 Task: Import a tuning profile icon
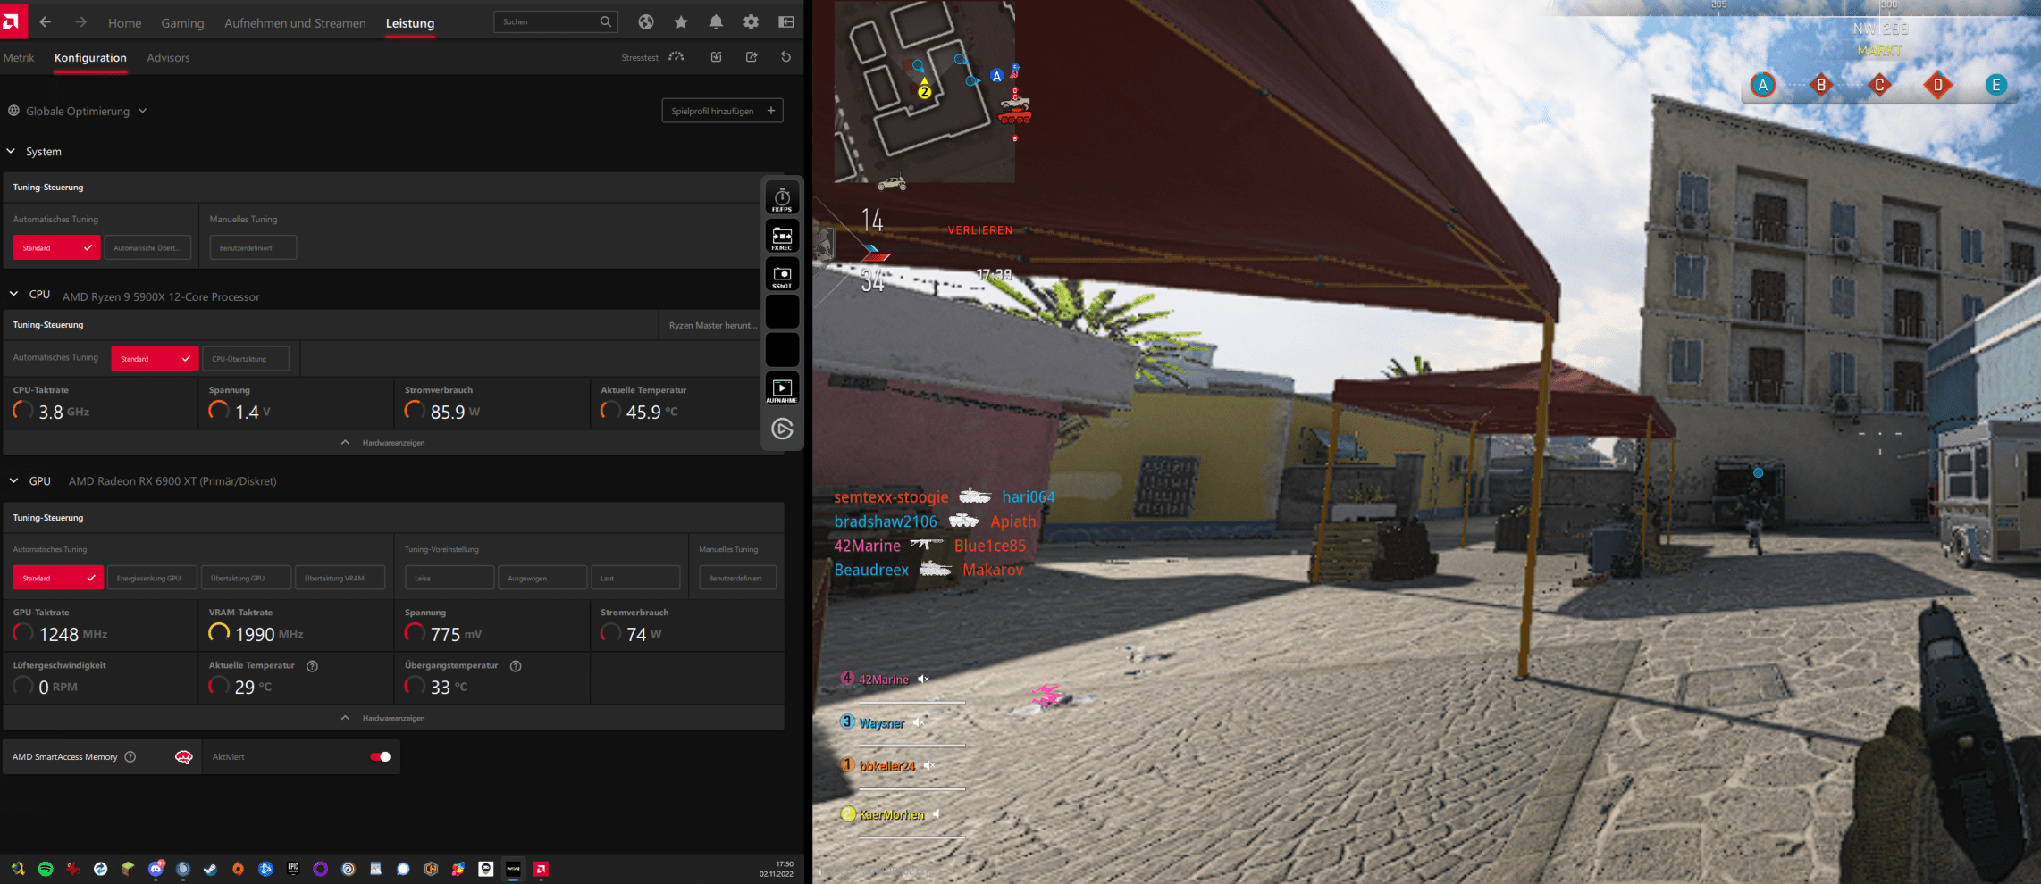click(x=716, y=57)
